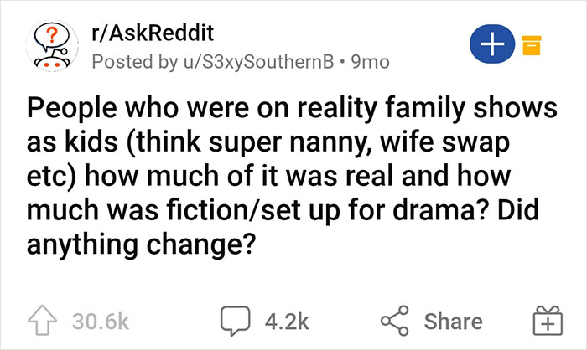Open the post via its first title line
Screen dimensions: 587x350
[281, 111]
